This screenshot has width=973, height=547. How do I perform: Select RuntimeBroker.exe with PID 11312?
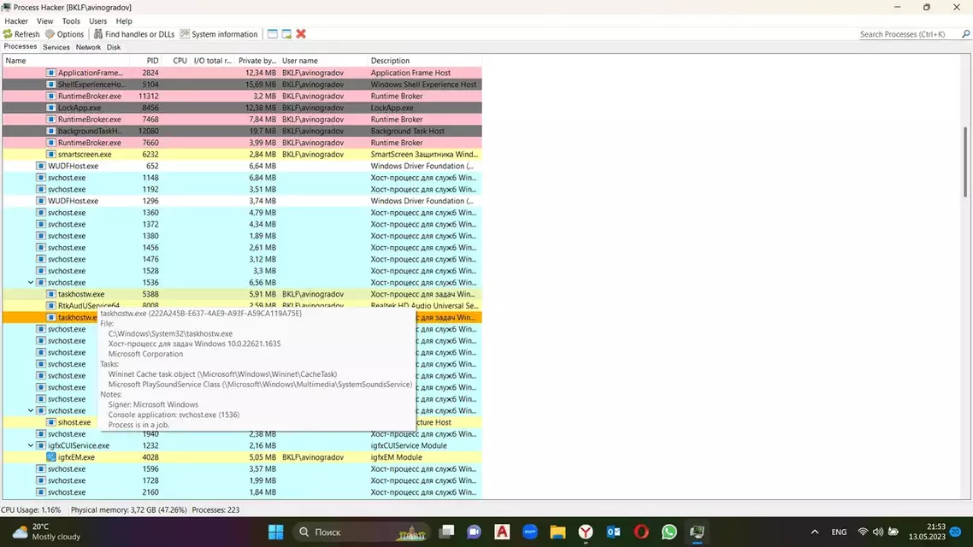pos(242,96)
